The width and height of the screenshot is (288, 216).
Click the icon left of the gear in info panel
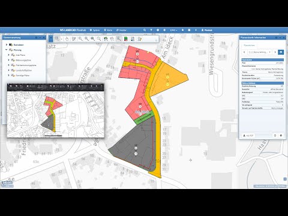coord(275,136)
